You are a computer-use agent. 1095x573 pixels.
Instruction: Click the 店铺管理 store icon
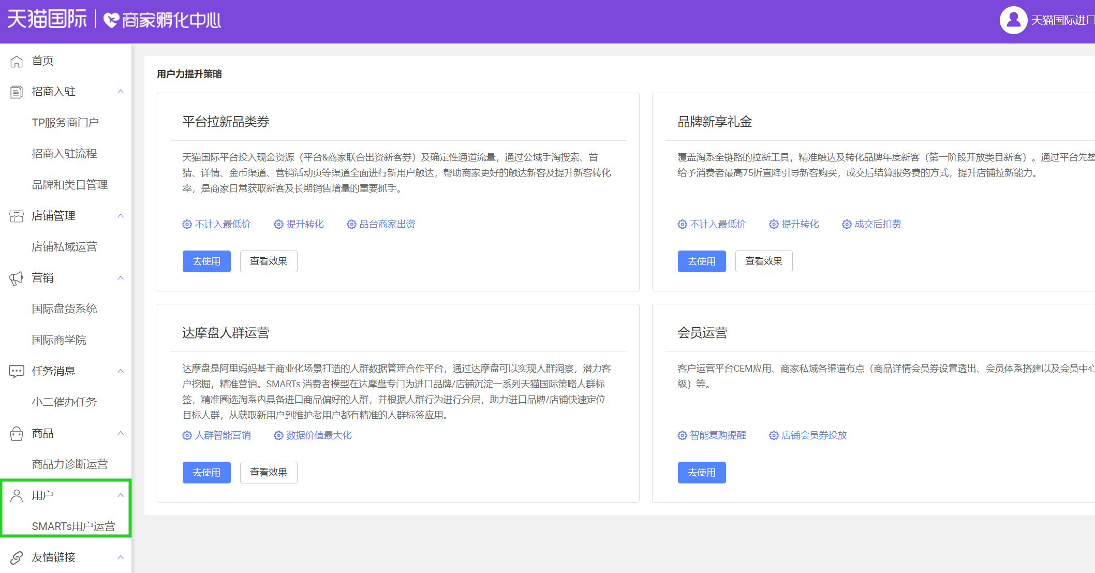tap(17, 216)
